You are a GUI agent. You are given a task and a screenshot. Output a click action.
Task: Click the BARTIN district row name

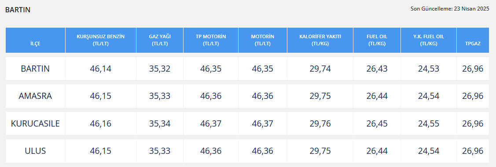point(35,69)
